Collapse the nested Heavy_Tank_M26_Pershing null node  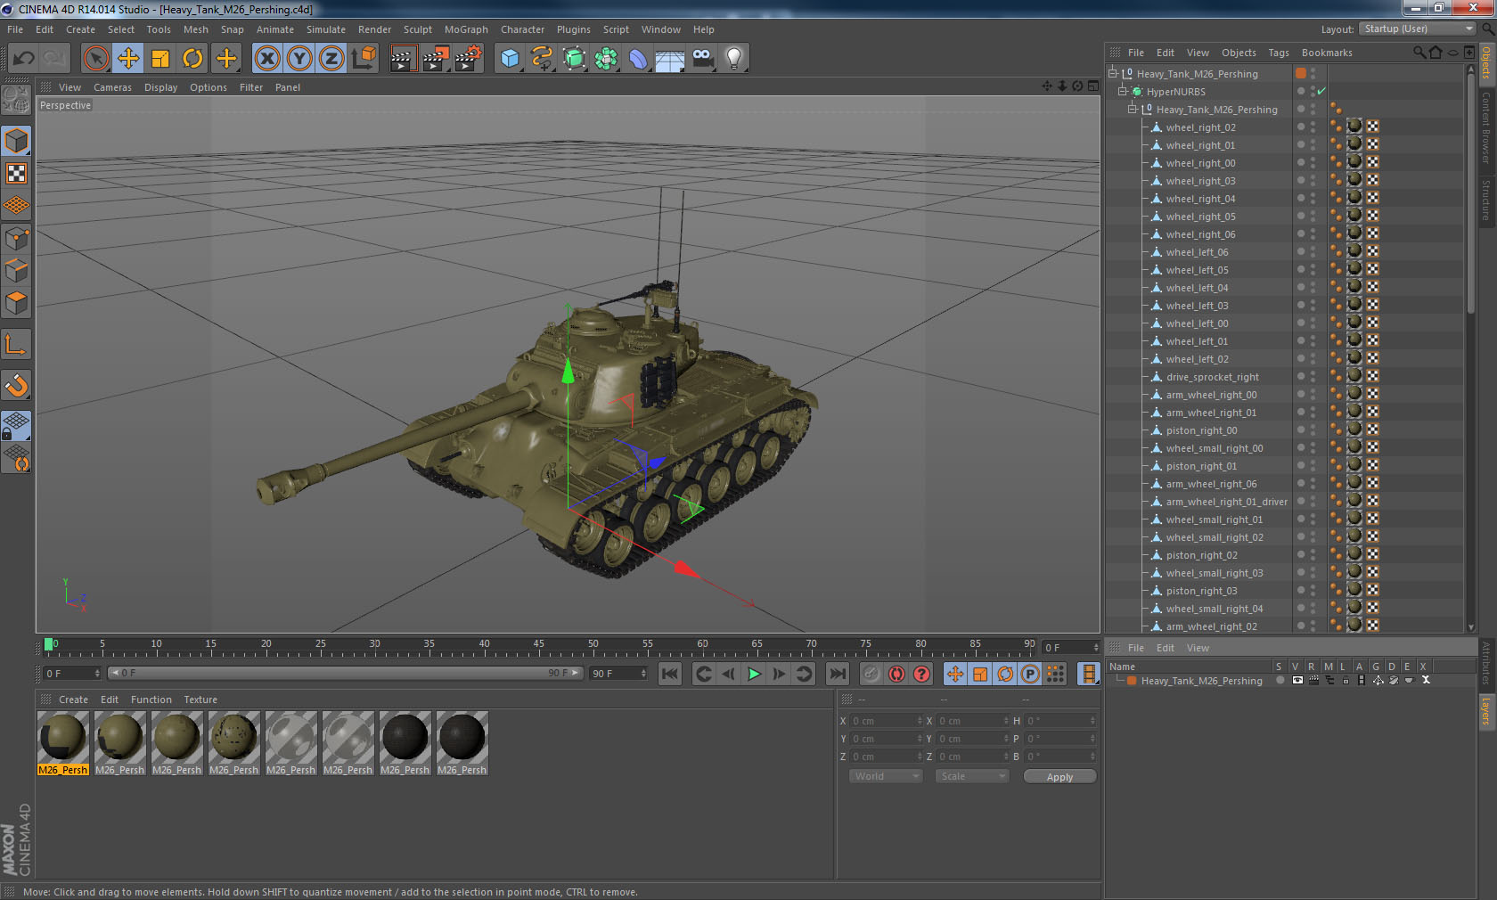(x=1133, y=109)
